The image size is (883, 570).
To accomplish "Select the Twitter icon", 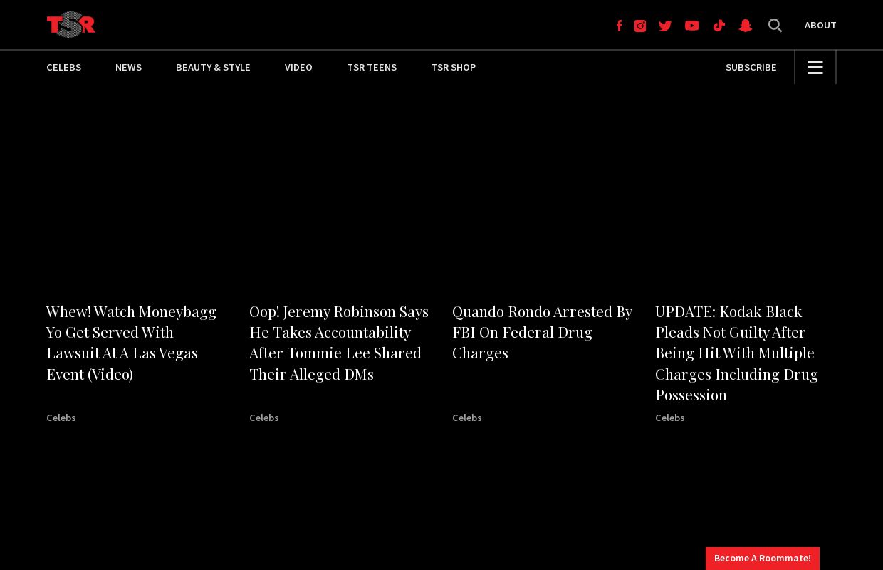I will (x=665, y=26).
